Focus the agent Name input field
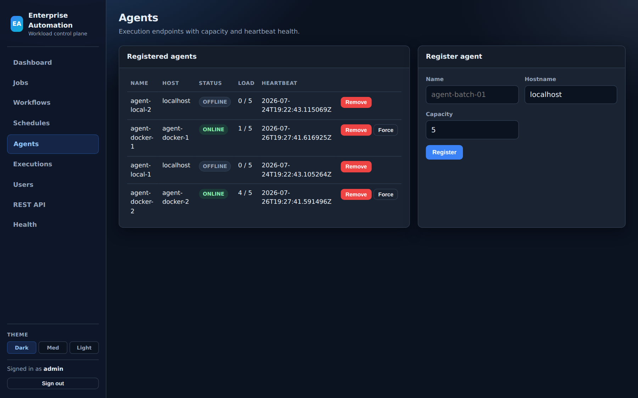This screenshot has width=638, height=398. (472, 94)
